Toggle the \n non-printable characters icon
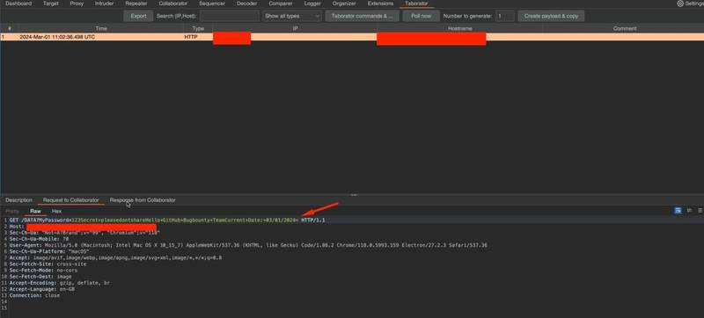This screenshot has width=704, height=318. coord(689,211)
